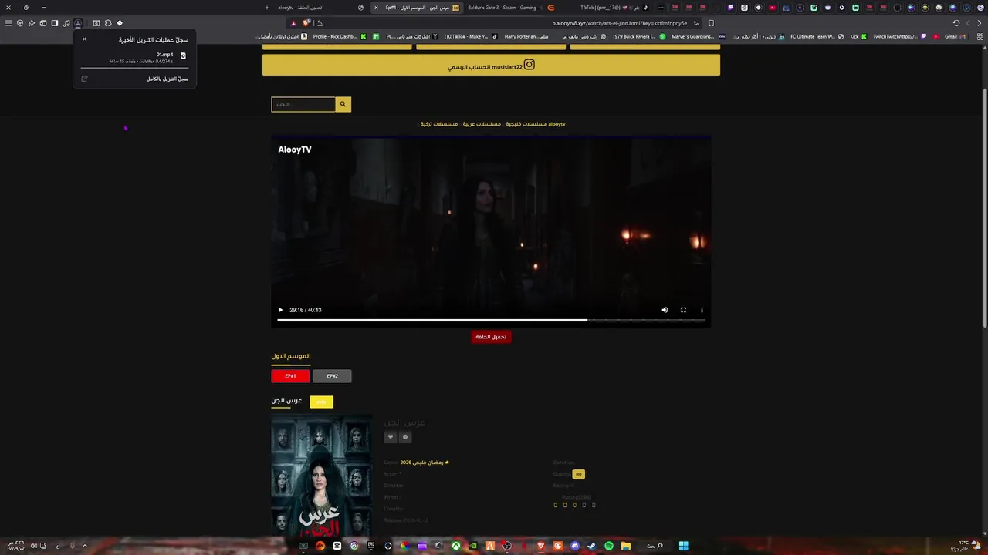
Task: Select episode Ep#2
Action: click(332, 376)
